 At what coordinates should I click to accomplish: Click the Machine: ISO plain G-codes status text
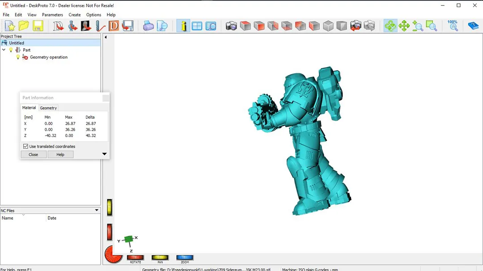[310, 270]
